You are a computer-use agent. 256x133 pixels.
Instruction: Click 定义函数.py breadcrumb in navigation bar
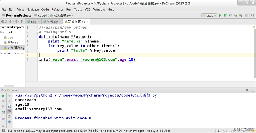(60, 15)
